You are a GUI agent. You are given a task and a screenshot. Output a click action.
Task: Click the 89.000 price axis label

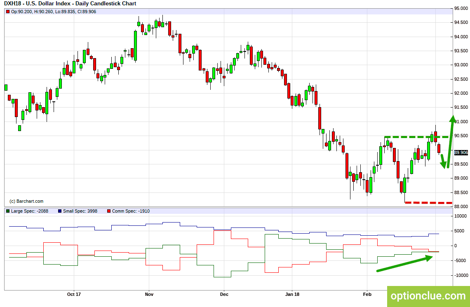point(461,178)
